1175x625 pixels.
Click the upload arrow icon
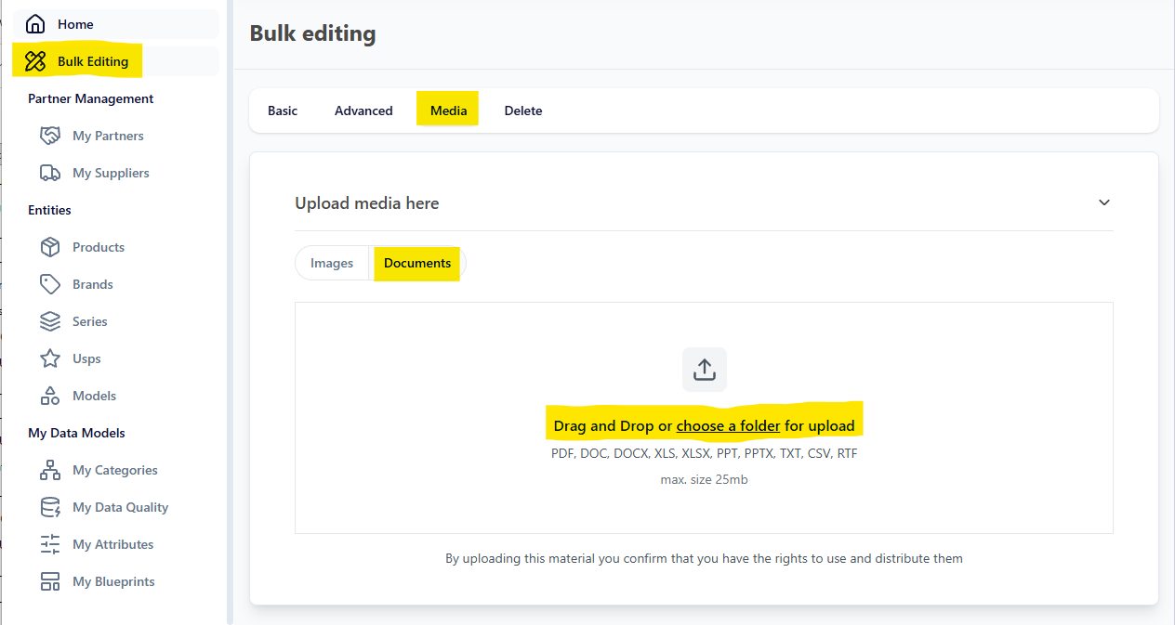click(704, 370)
